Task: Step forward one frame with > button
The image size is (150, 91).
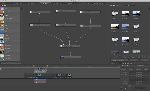Action: click(x=138, y=69)
